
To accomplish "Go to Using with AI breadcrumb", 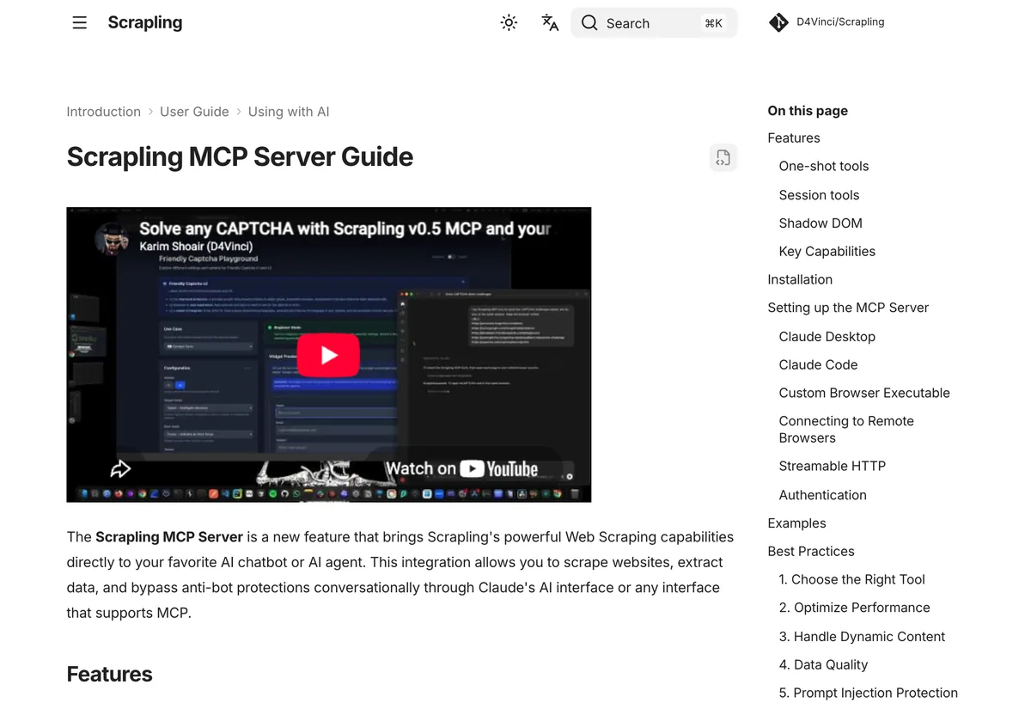I will point(289,112).
